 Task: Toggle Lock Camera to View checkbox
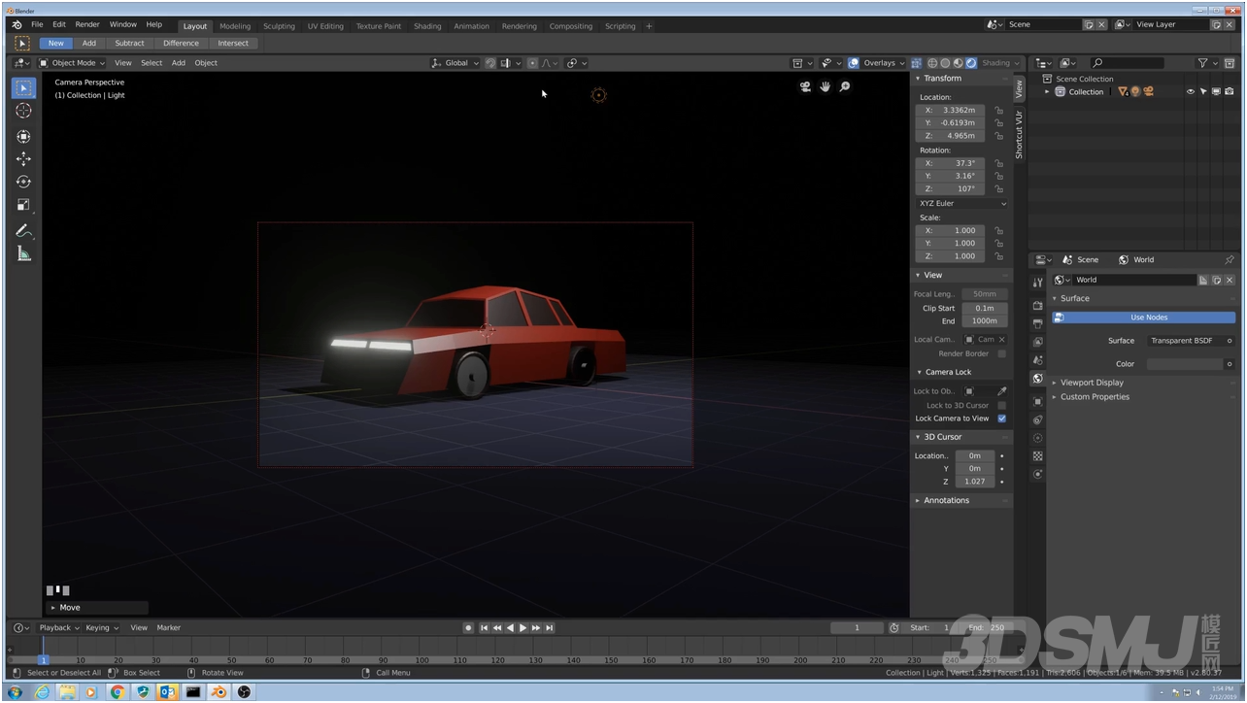click(1001, 418)
